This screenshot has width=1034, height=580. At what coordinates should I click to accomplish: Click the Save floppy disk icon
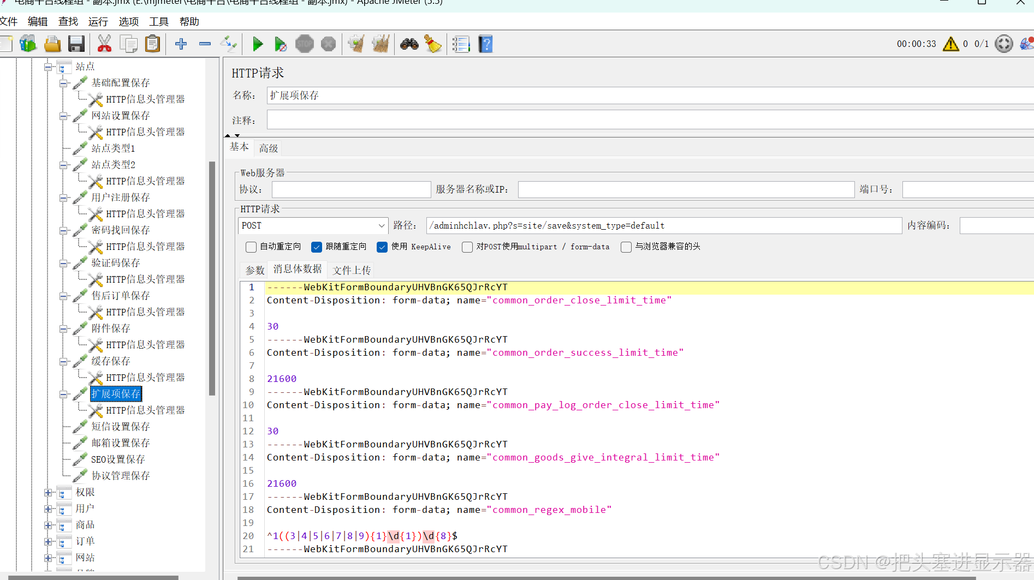tap(76, 44)
